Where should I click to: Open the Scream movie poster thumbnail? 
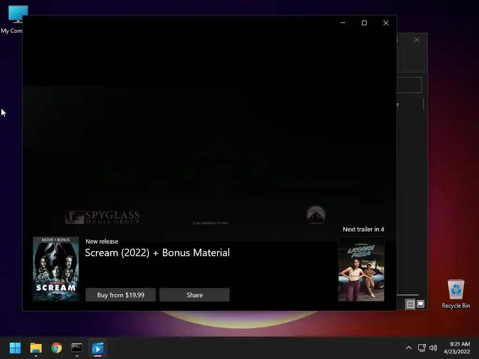(56, 269)
